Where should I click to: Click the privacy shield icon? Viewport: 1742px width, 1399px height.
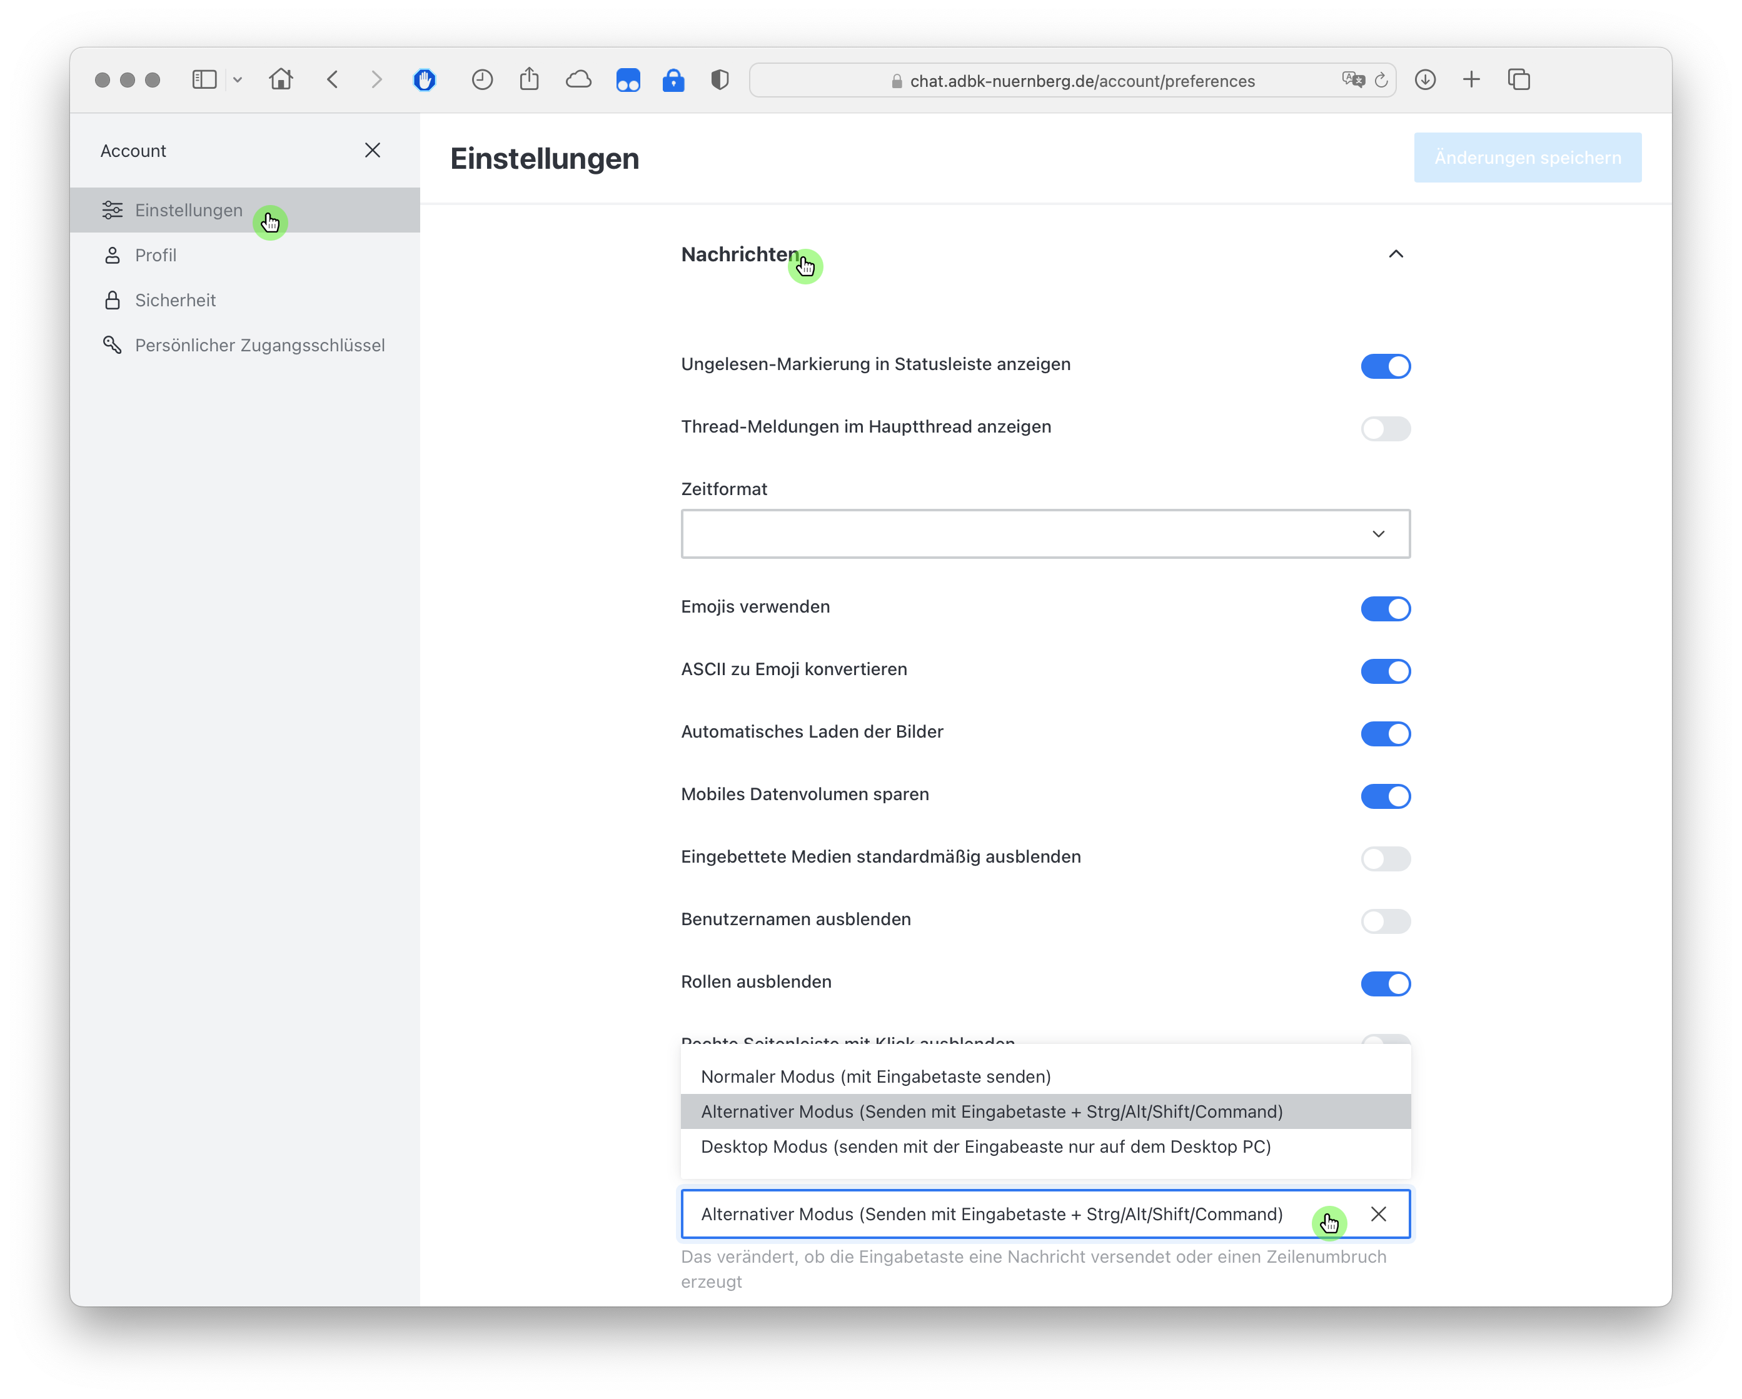[720, 79]
